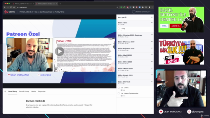Click the YASAL UYARI slide in the video
This screenshot has height=118, width=210.
tap(85, 55)
